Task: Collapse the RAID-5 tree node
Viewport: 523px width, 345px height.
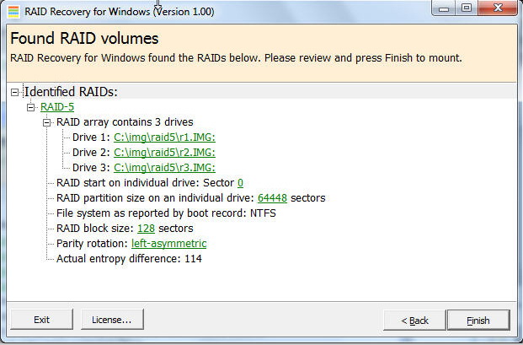Action: pos(30,107)
